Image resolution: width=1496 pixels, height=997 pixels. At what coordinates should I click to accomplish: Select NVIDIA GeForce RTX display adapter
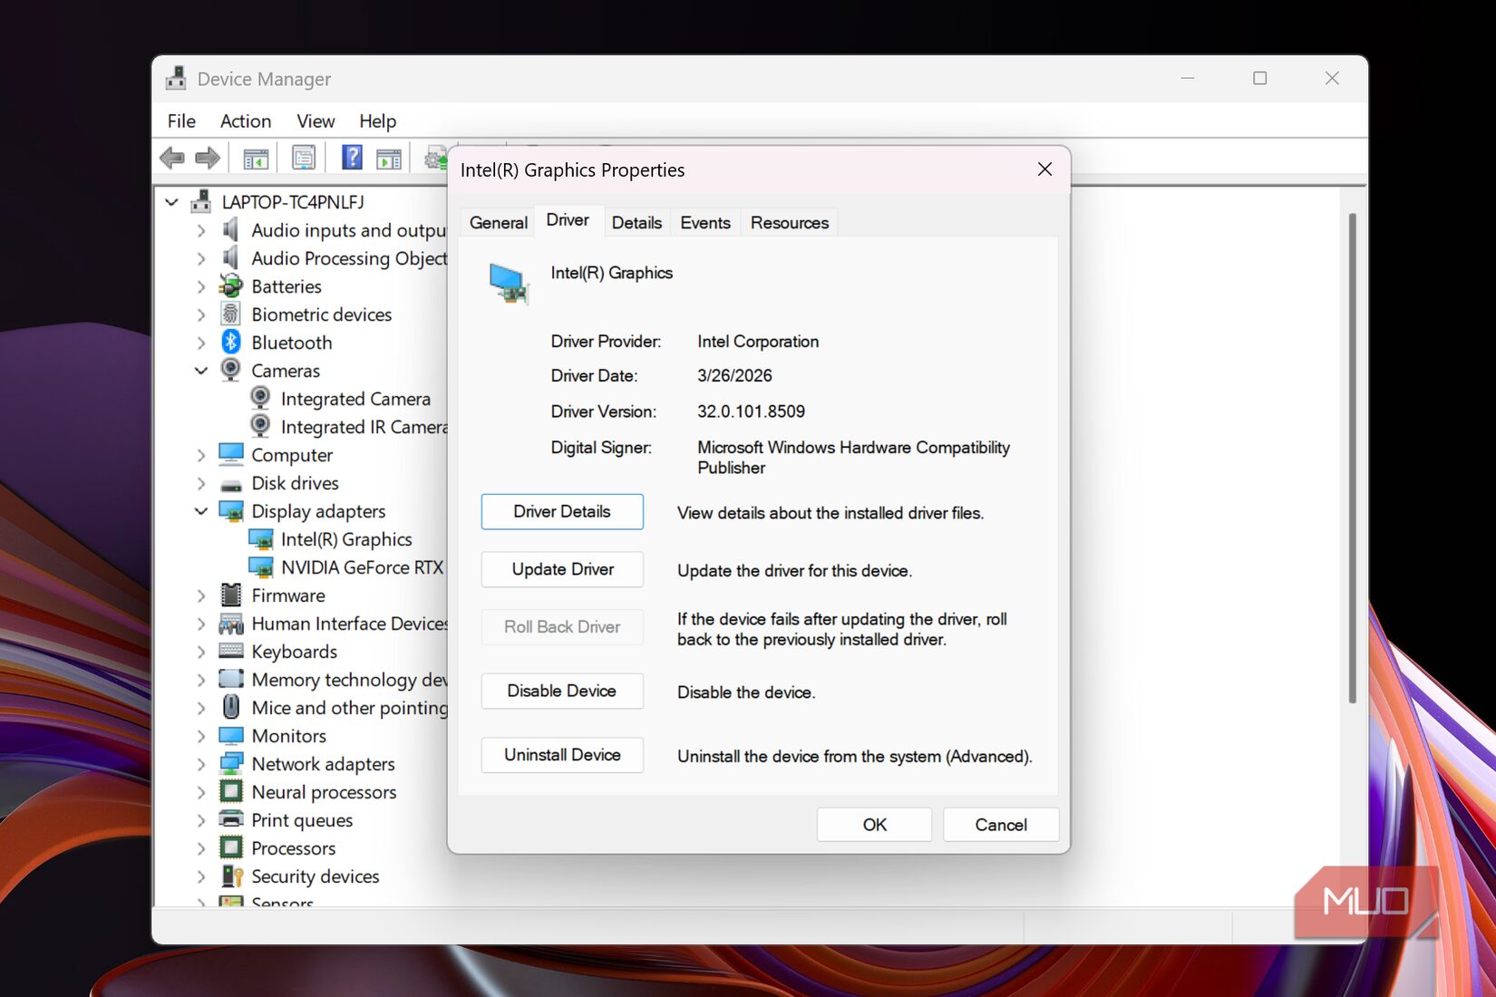click(362, 567)
